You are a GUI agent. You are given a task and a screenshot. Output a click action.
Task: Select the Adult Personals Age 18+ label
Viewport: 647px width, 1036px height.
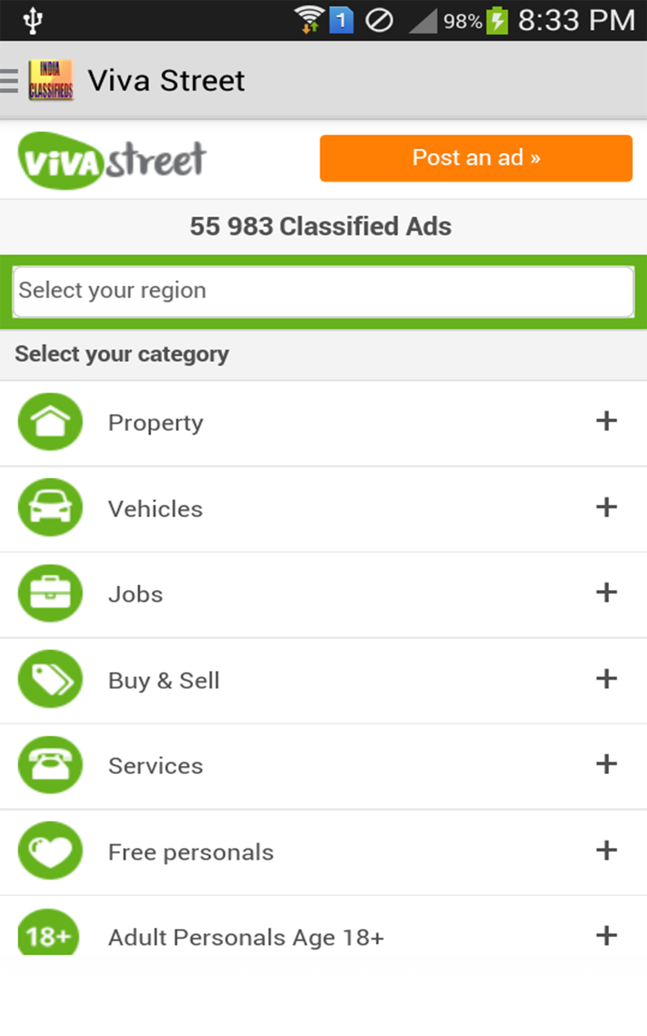[x=246, y=938]
